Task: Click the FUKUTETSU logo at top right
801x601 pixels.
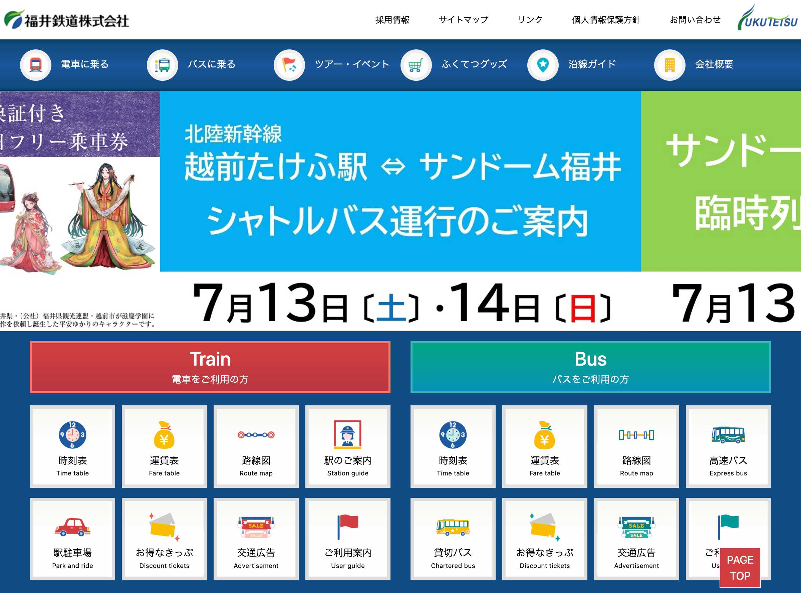Action: (x=768, y=17)
